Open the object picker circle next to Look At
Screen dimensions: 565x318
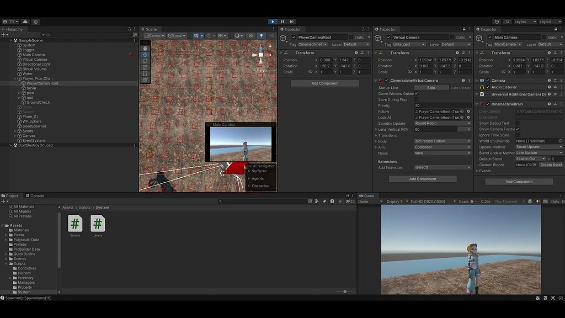[461, 117]
